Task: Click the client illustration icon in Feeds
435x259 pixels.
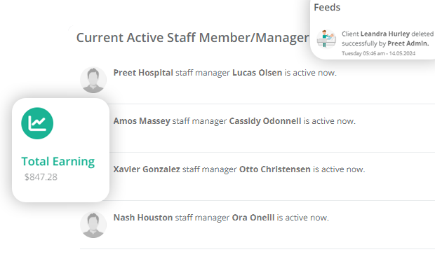Action: [x=326, y=39]
